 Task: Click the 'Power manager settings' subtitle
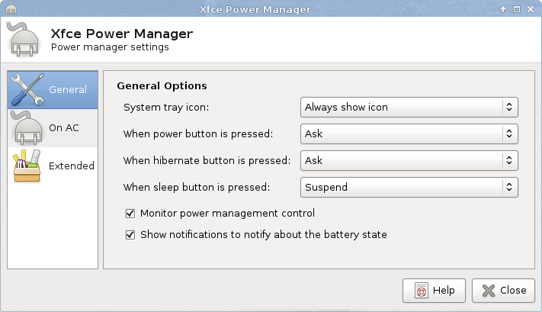(x=110, y=47)
